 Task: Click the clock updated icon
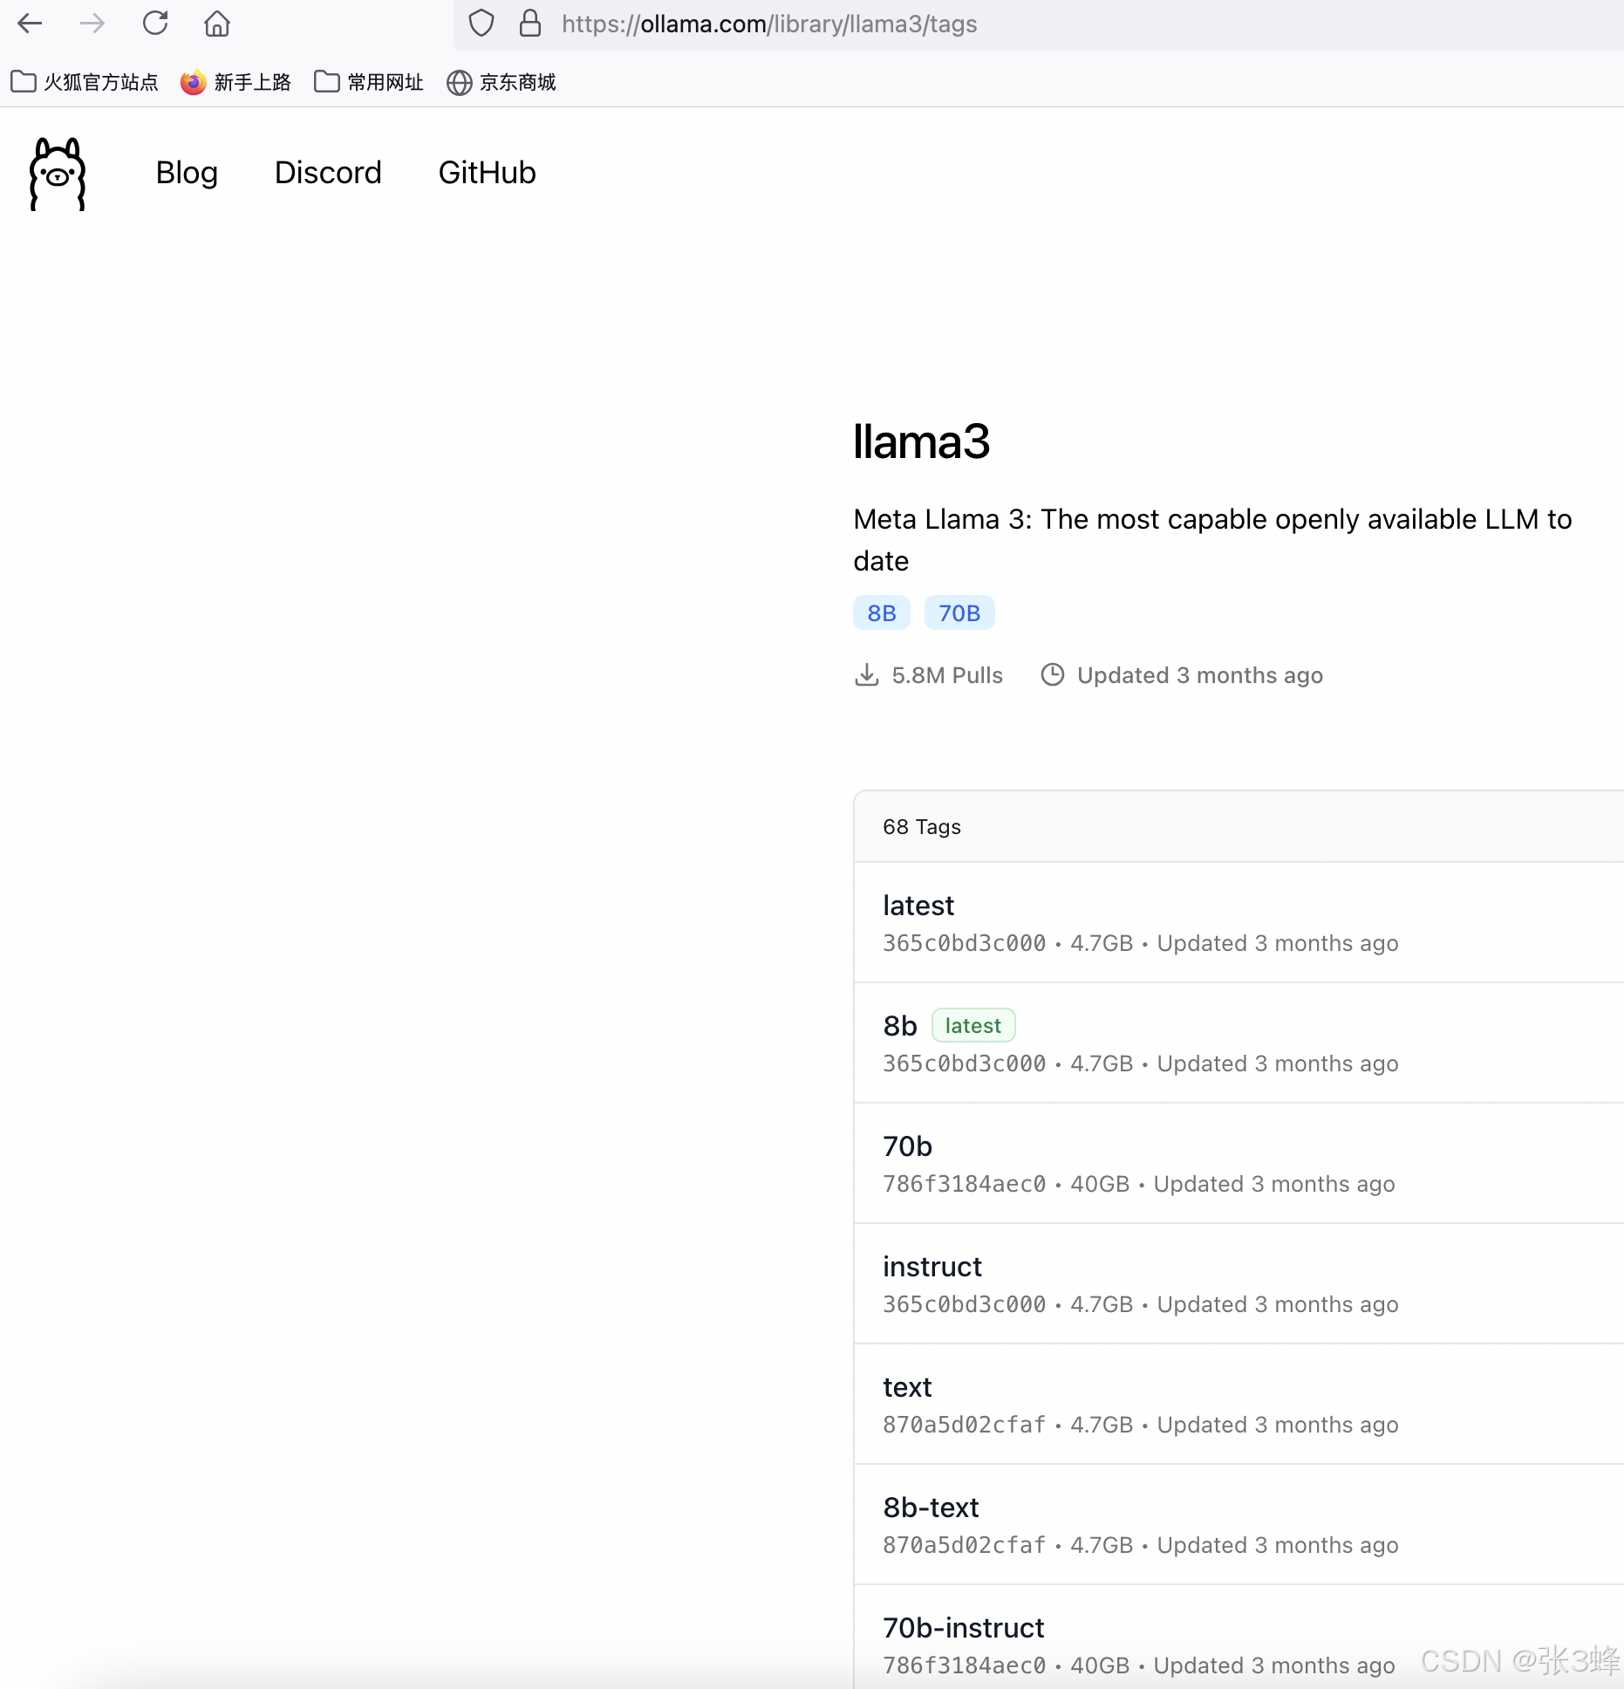(1053, 675)
